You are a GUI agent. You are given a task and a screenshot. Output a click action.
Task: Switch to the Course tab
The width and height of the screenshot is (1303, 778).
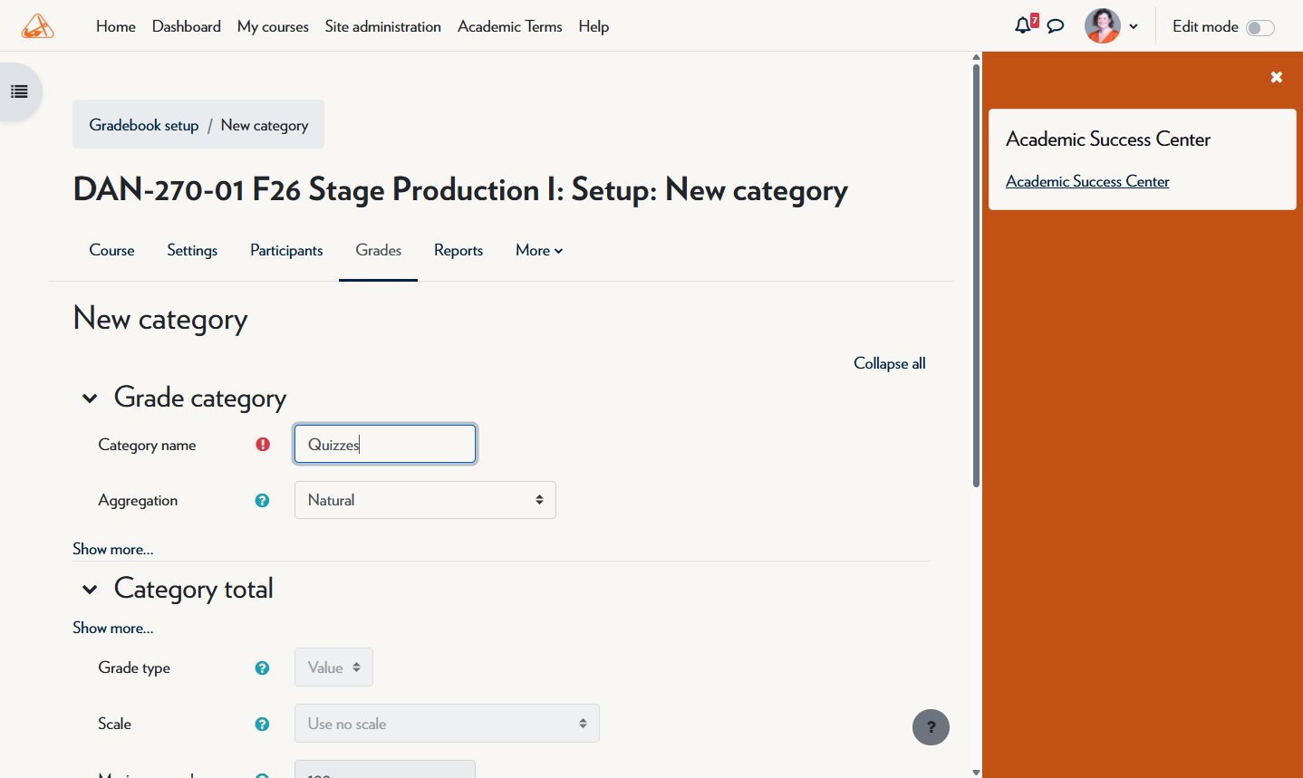[x=111, y=250]
